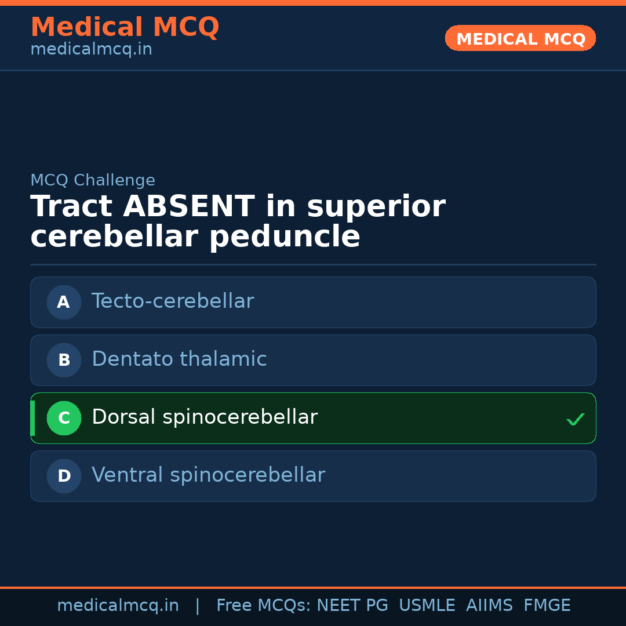Click the AIIMS footer text
The height and width of the screenshot is (626, 626).
489,606
